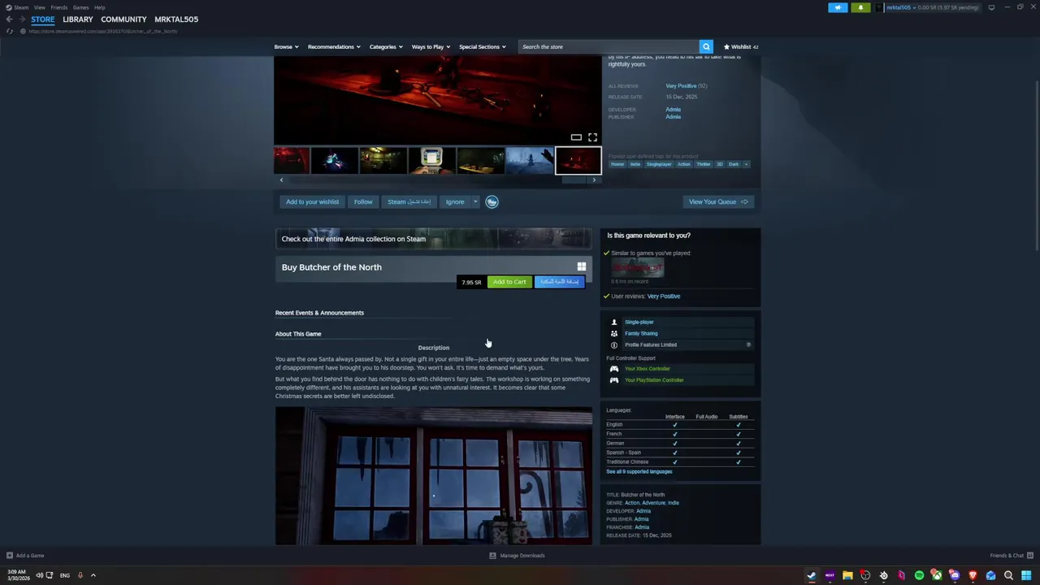Select the handheld console screenshot thumbnail
The height and width of the screenshot is (585, 1040).
pos(431,160)
